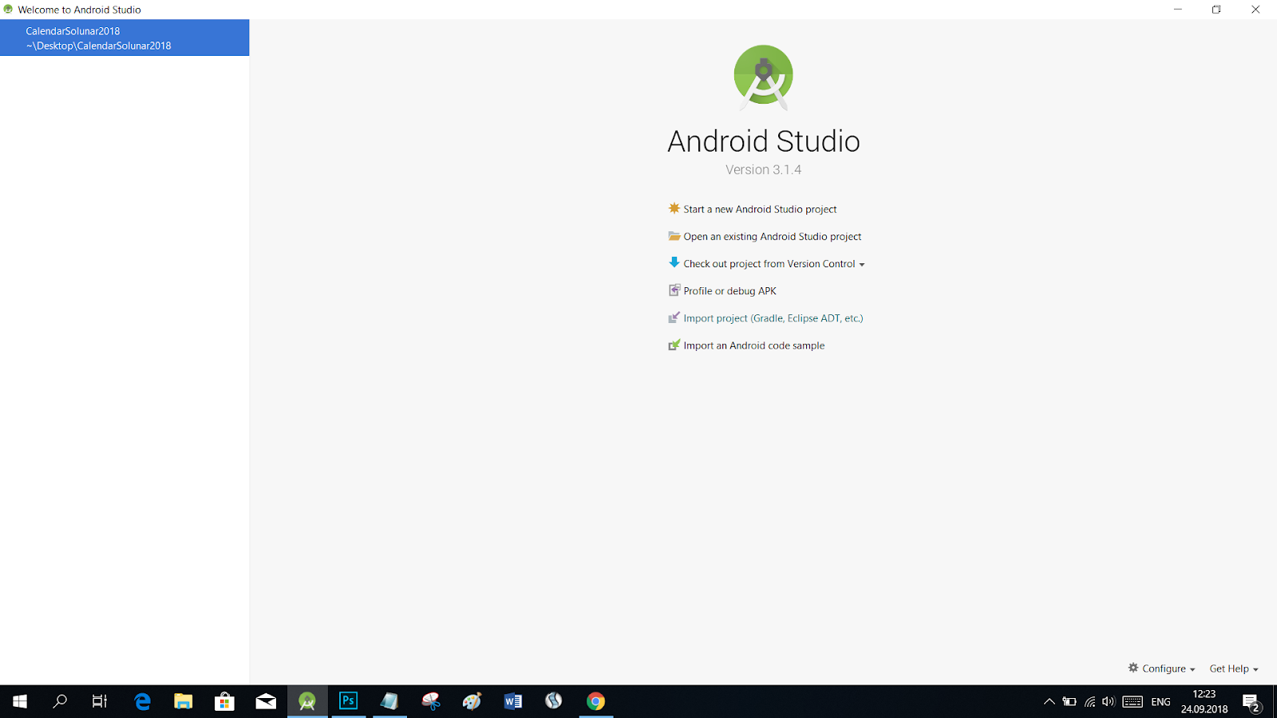This screenshot has width=1277, height=718.
Task: Open an existing Android Studio project
Action: coord(773,236)
